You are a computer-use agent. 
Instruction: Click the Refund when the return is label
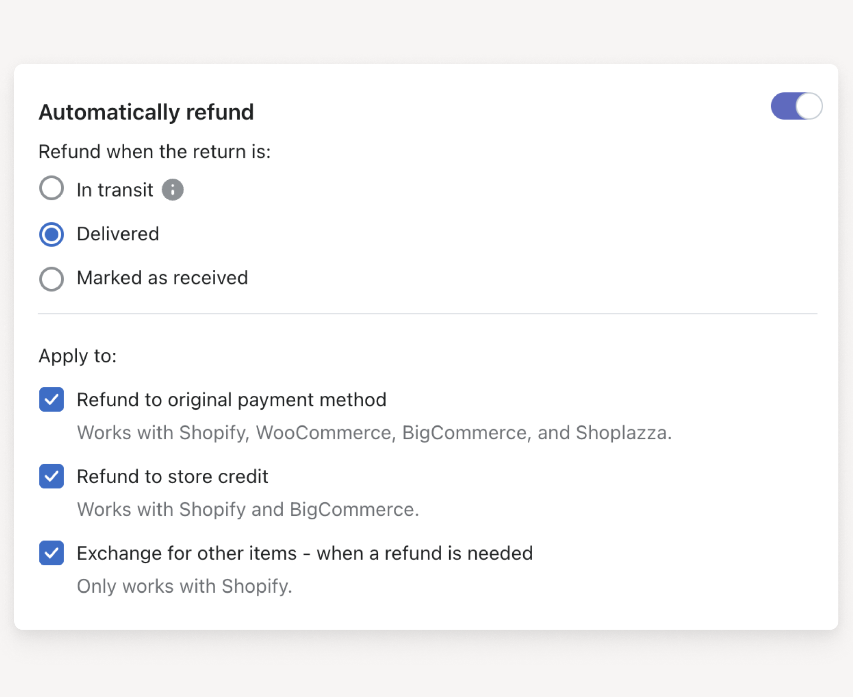(155, 152)
